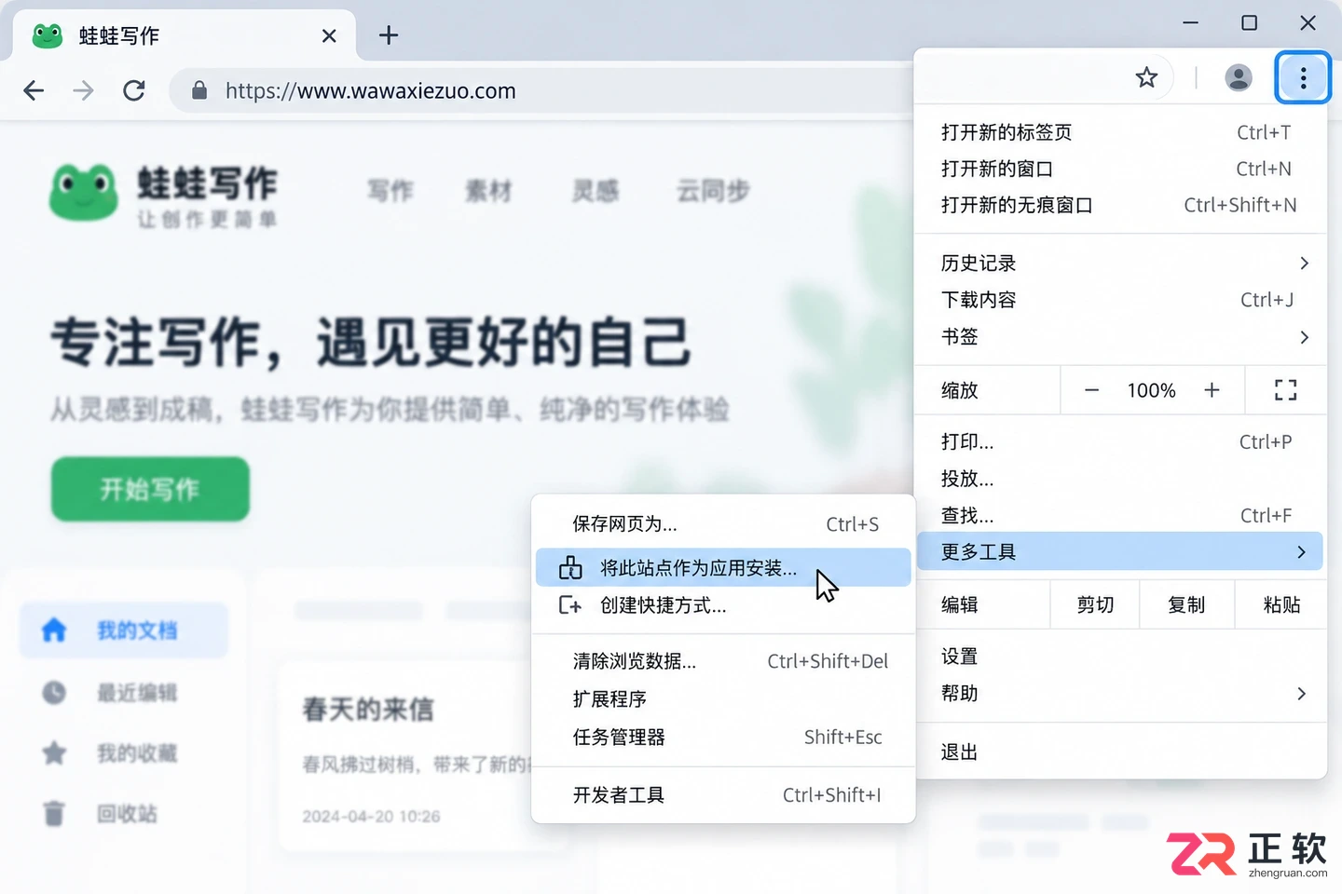Click the address bar URL field
The width and height of the screenshot is (1342, 894).
click(x=541, y=90)
